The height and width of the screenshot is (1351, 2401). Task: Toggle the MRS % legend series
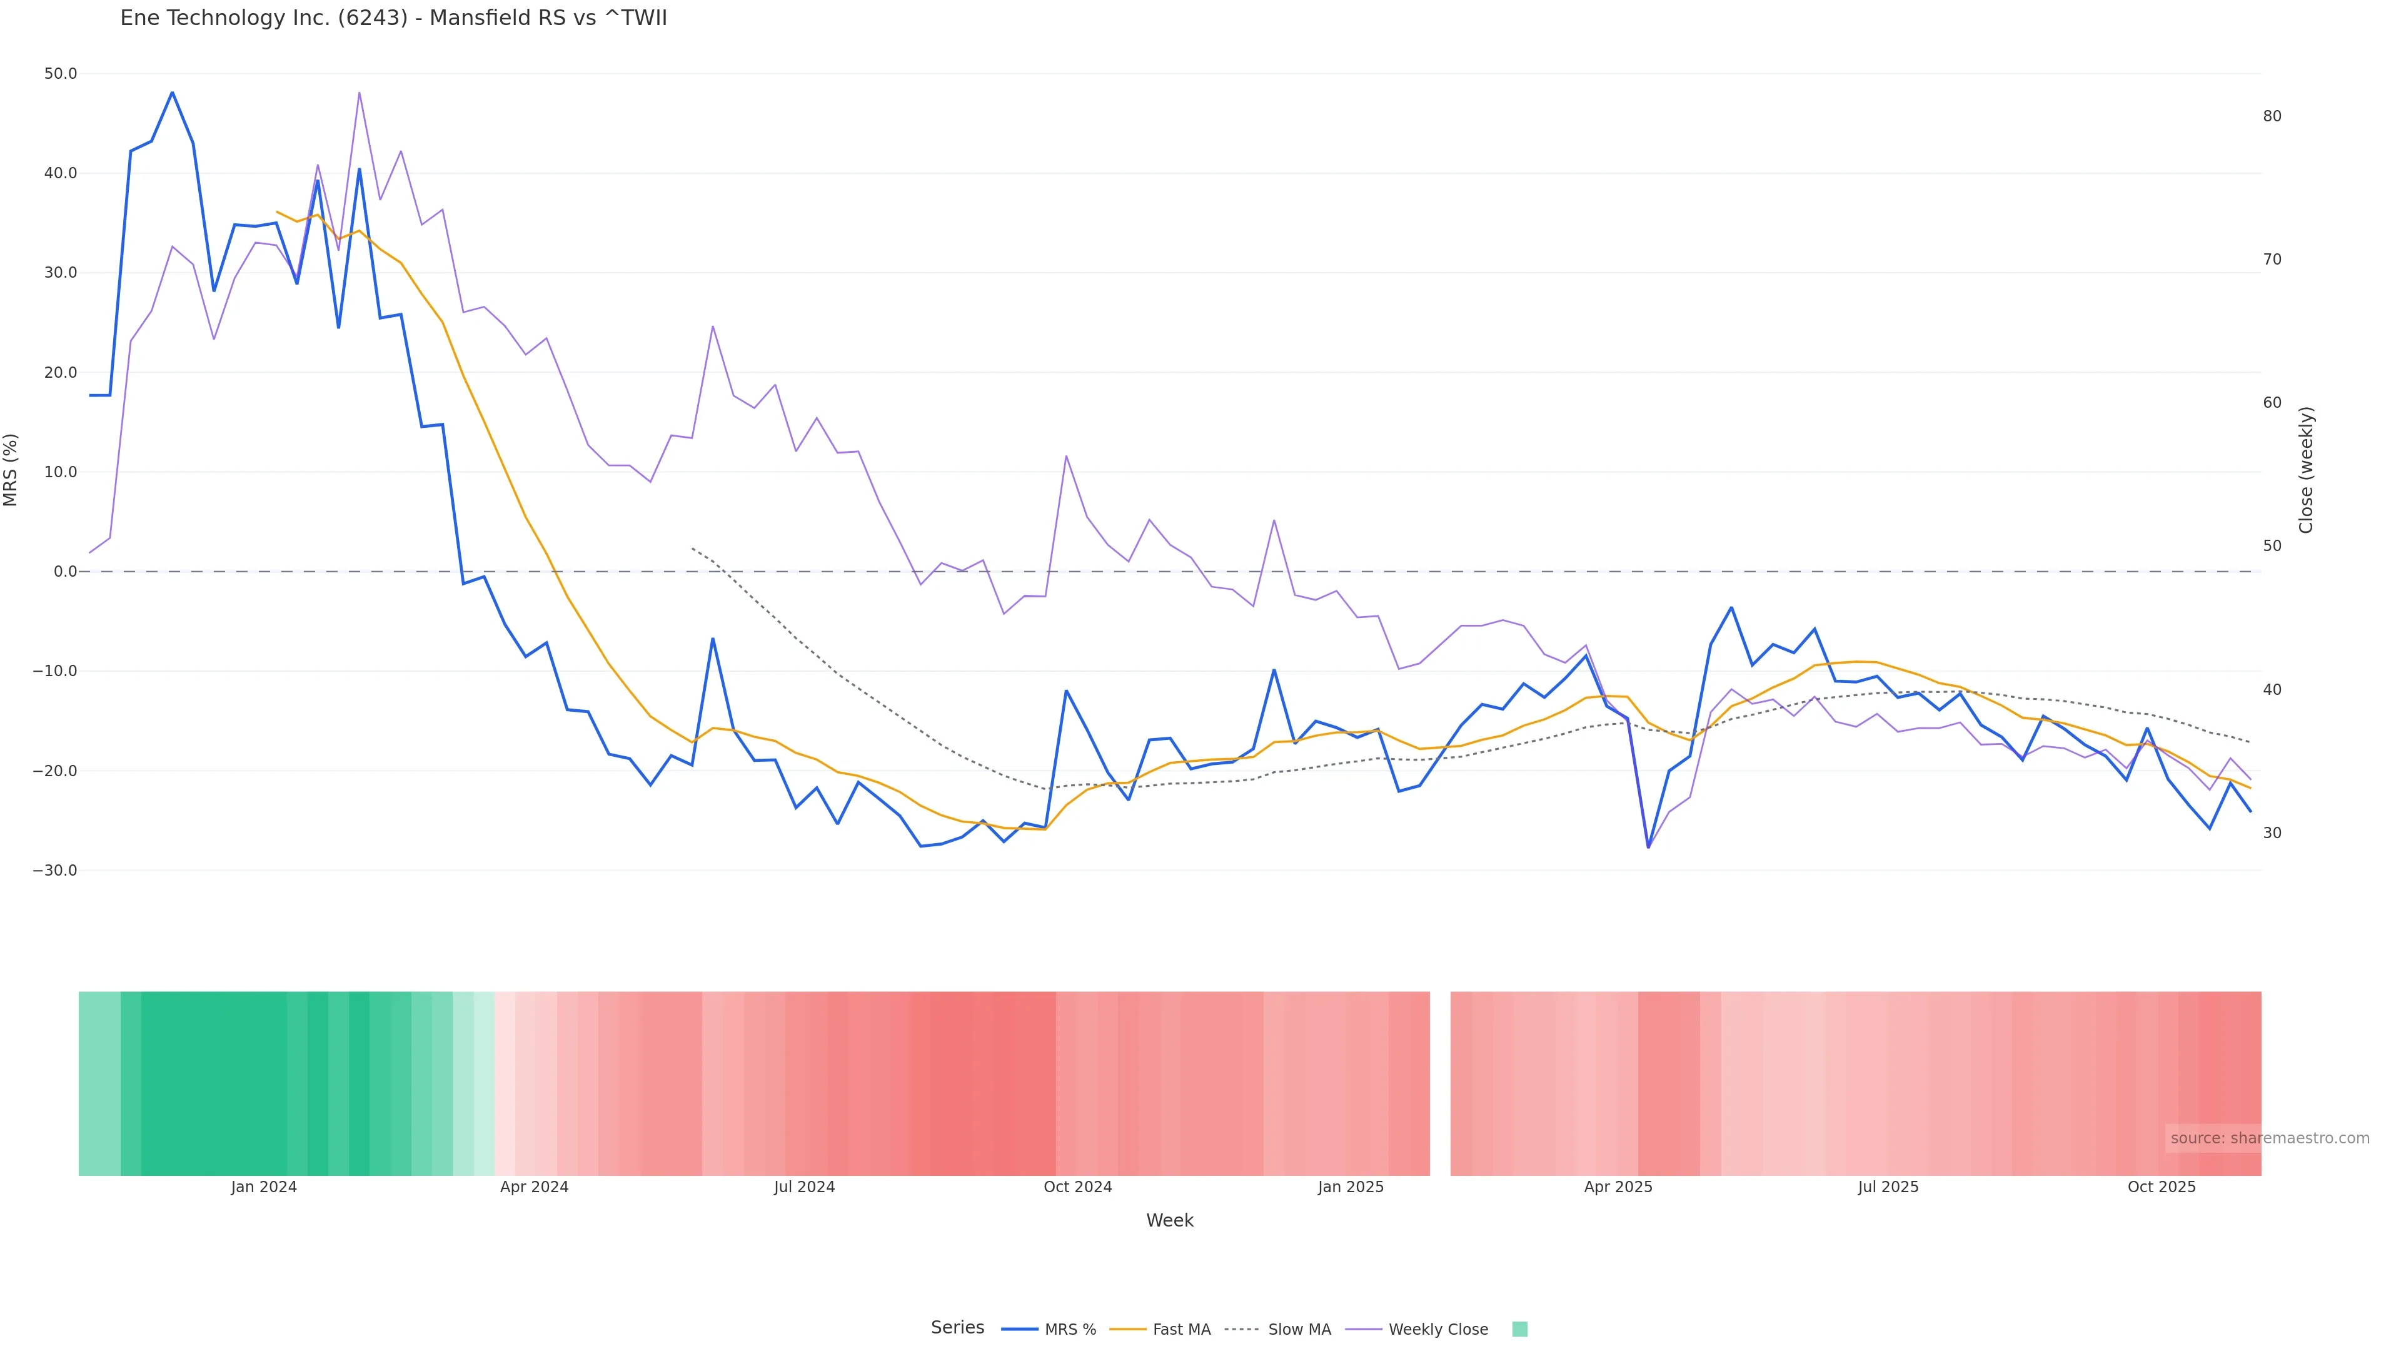tap(1068, 1330)
